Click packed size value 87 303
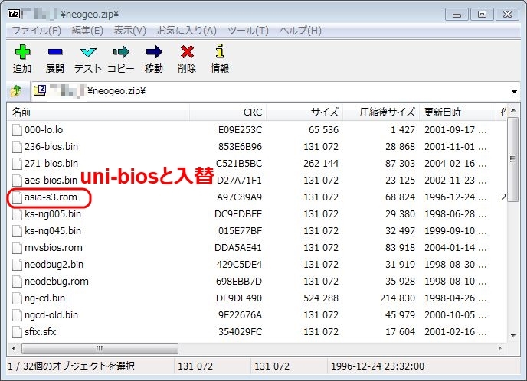The image size is (527, 381). pyautogui.click(x=400, y=164)
